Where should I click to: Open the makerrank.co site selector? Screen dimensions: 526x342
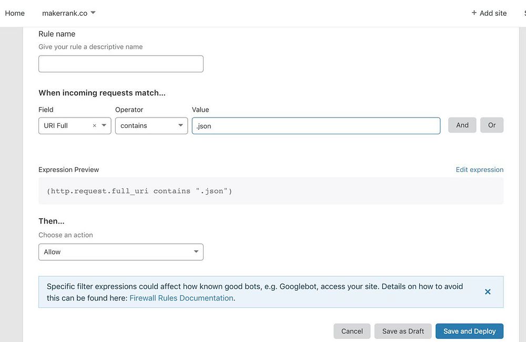pos(65,13)
